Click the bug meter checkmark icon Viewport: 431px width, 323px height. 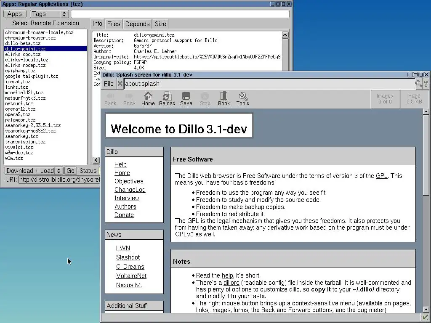pyautogui.click(x=425, y=318)
